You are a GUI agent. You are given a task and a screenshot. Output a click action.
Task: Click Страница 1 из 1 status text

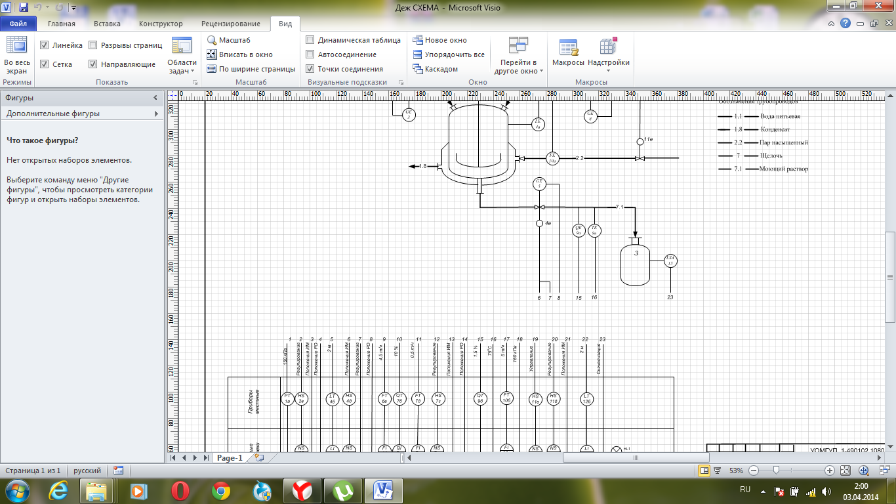[33, 471]
